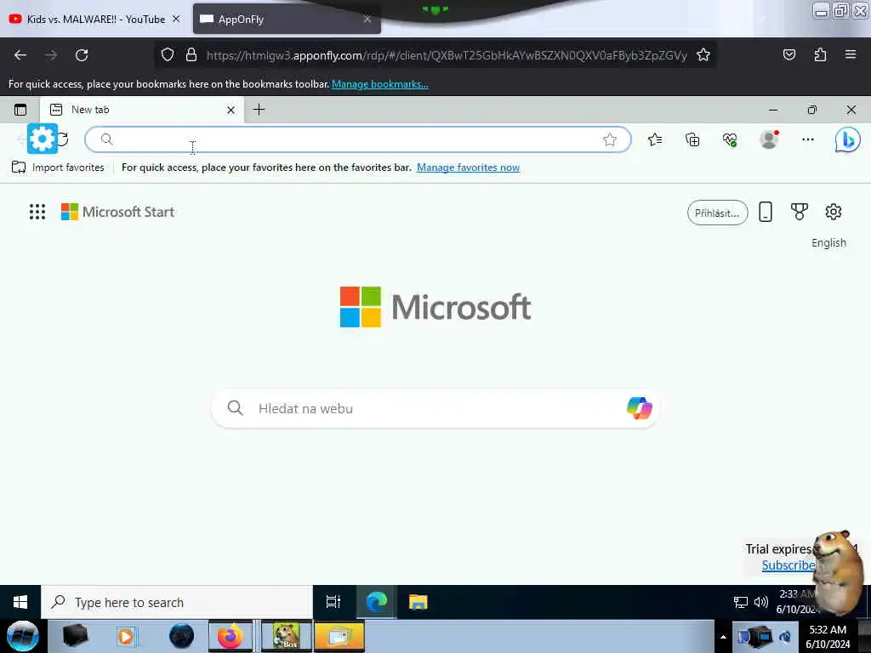871x653 pixels.
Task: Click the Subscribe trial link
Action: [788, 565]
